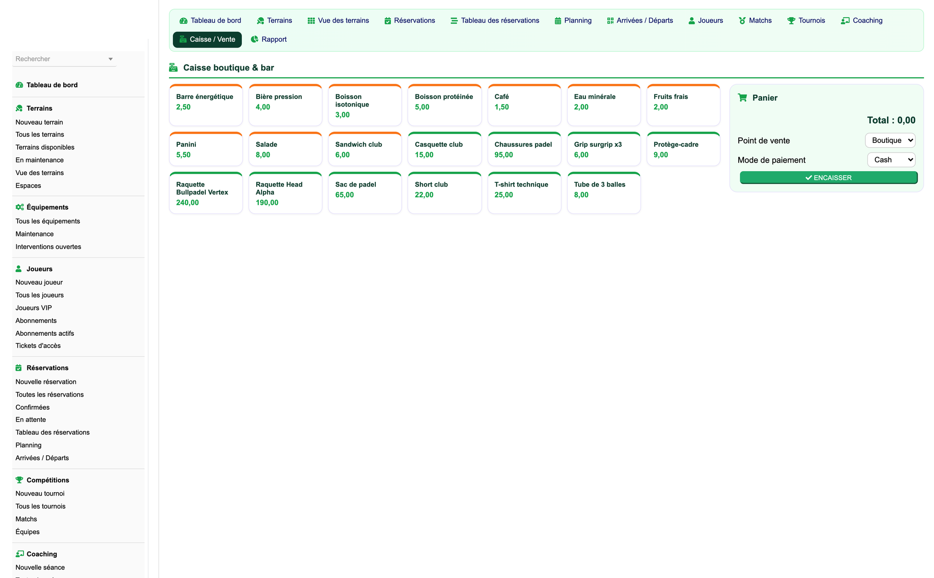Click the Rechercher search field
Screen dimensions: 934x578
64,59
